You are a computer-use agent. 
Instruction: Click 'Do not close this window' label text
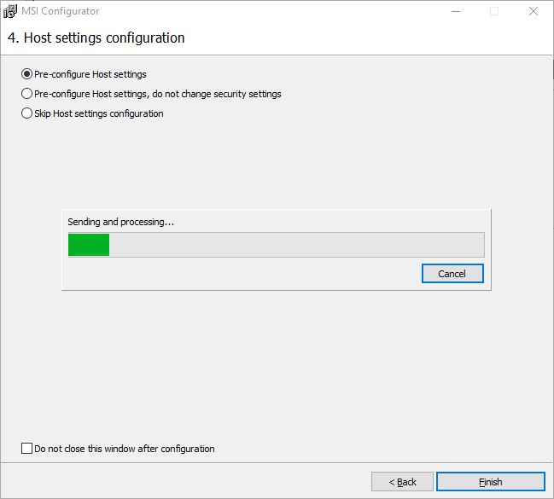[124, 449]
